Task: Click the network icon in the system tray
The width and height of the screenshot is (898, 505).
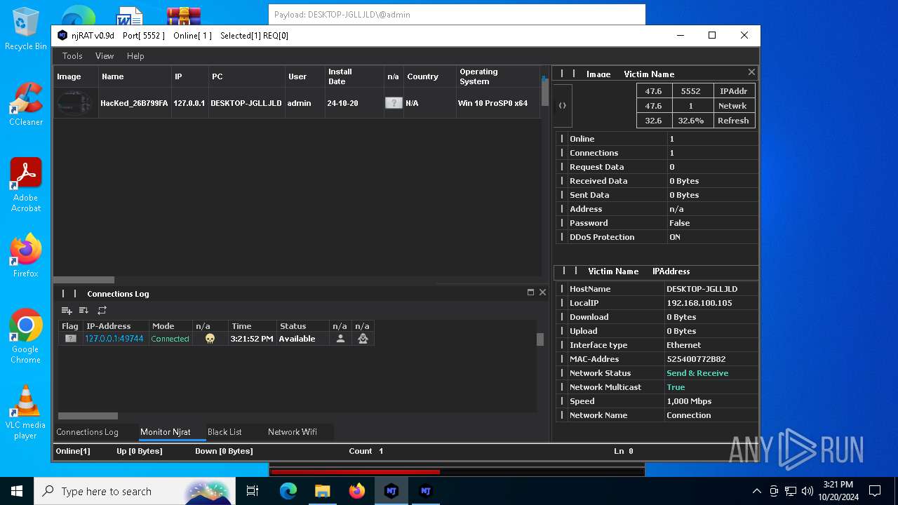Action: pos(791,491)
